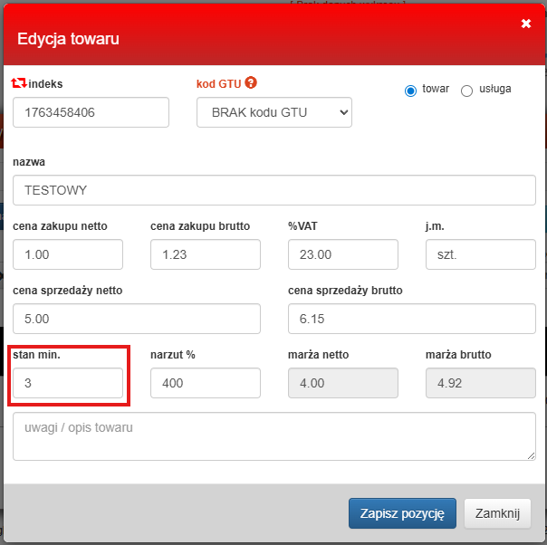
Task: Click the %VAT input field
Action: 342,254
